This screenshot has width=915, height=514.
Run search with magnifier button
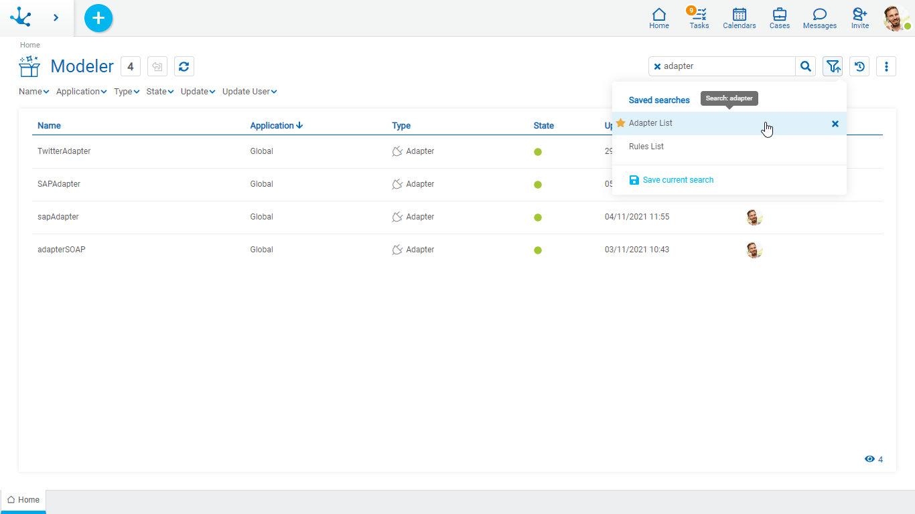806,66
